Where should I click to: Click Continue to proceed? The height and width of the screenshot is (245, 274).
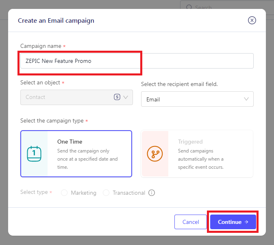click(x=233, y=222)
